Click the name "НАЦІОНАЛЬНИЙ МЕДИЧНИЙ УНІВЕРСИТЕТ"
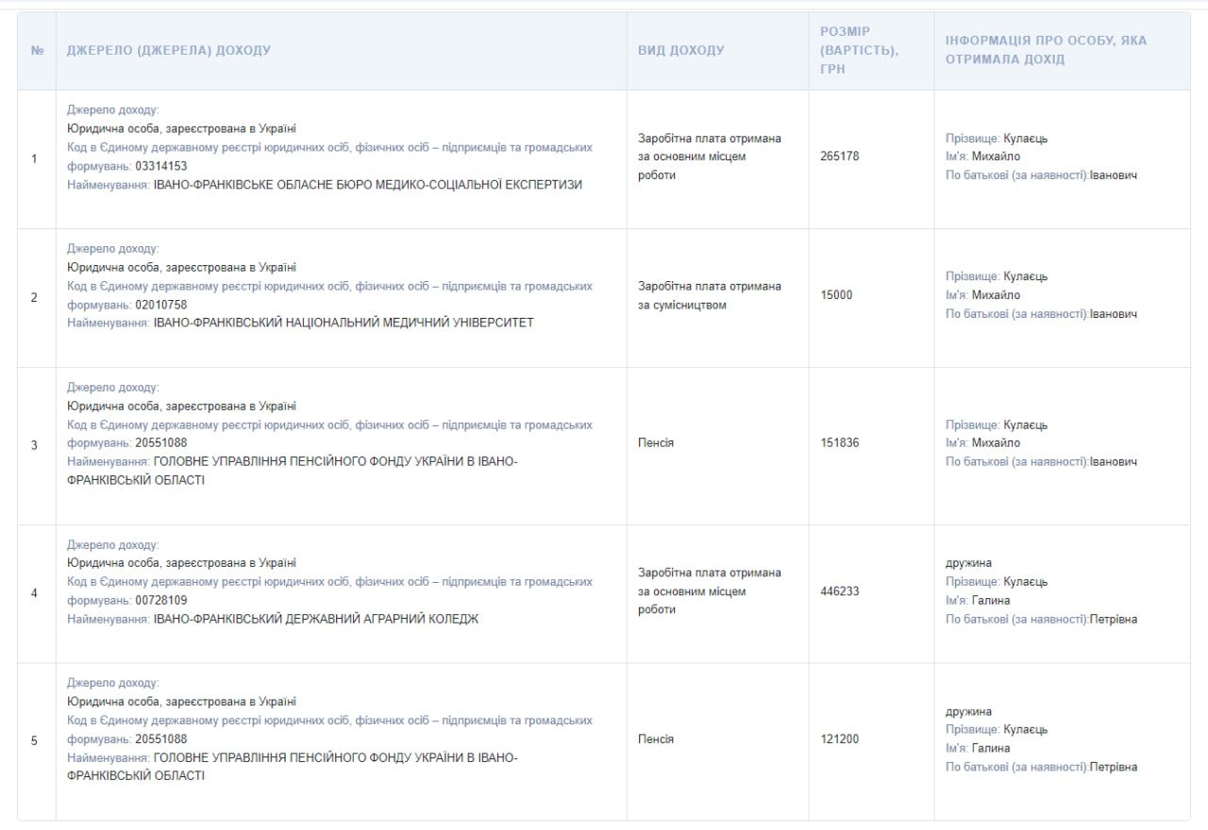The height and width of the screenshot is (830, 1208). click(x=344, y=323)
